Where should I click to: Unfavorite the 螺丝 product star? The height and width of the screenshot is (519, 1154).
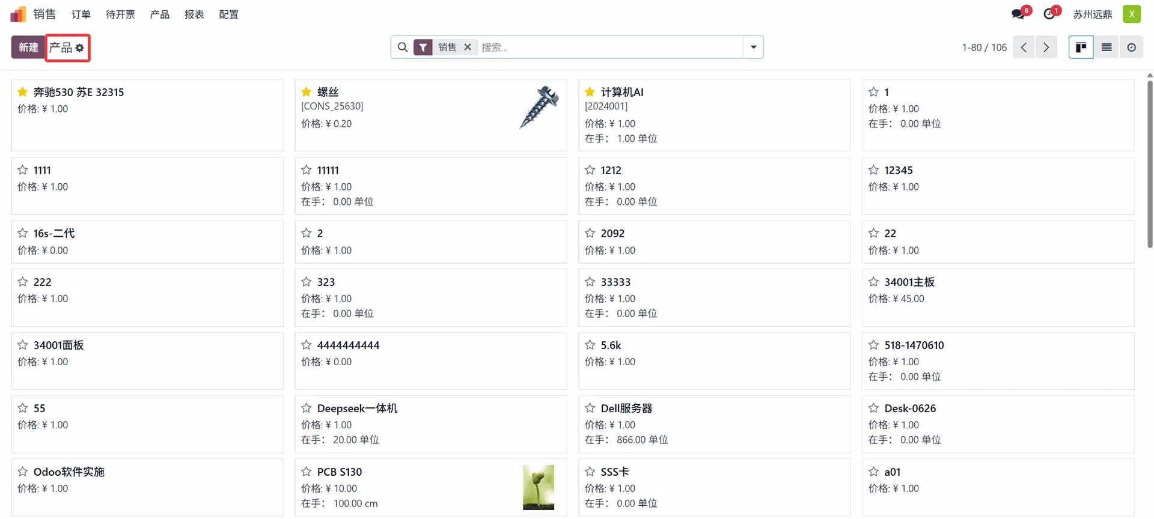pyautogui.click(x=306, y=92)
